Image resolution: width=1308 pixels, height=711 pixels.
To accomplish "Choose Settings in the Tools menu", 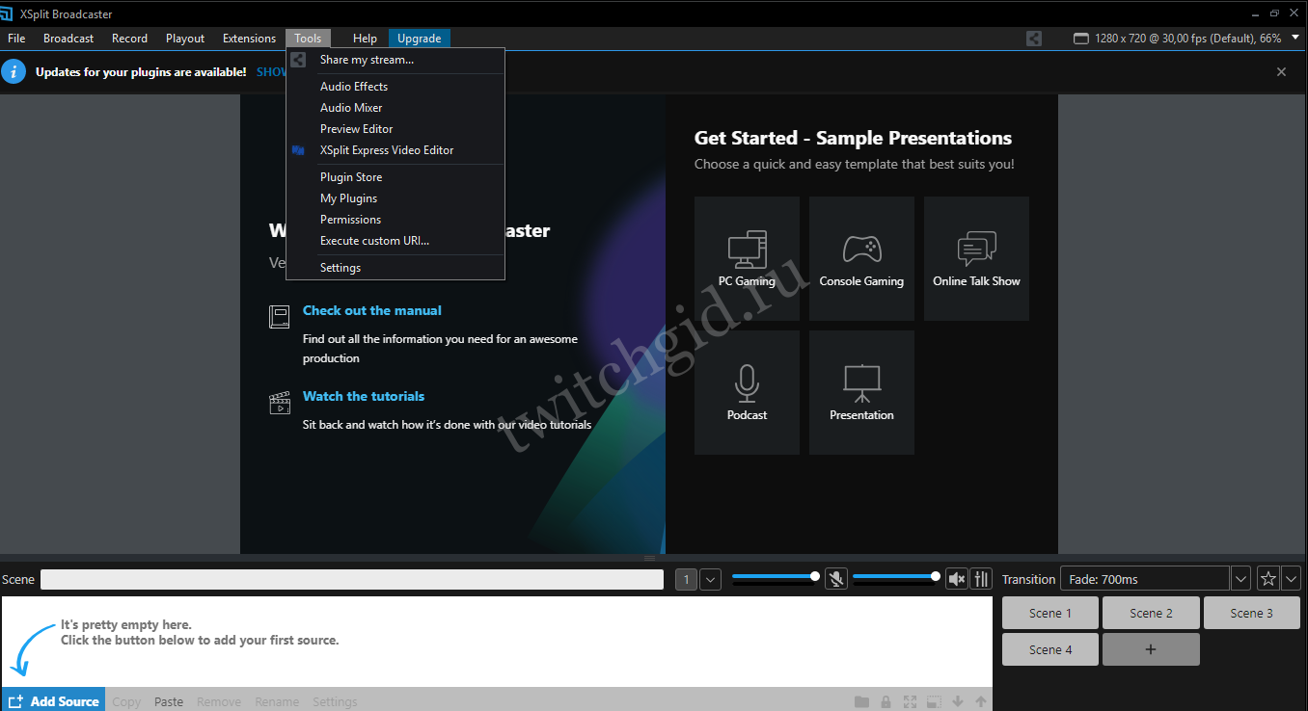I will coord(341,268).
